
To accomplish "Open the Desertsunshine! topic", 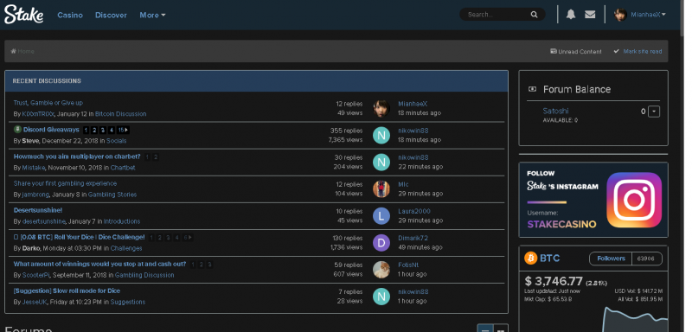I will click(38, 210).
